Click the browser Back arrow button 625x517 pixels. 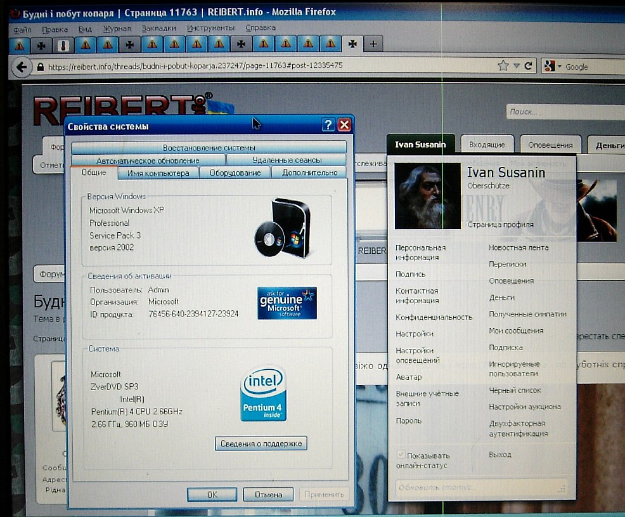tap(21, 67)
